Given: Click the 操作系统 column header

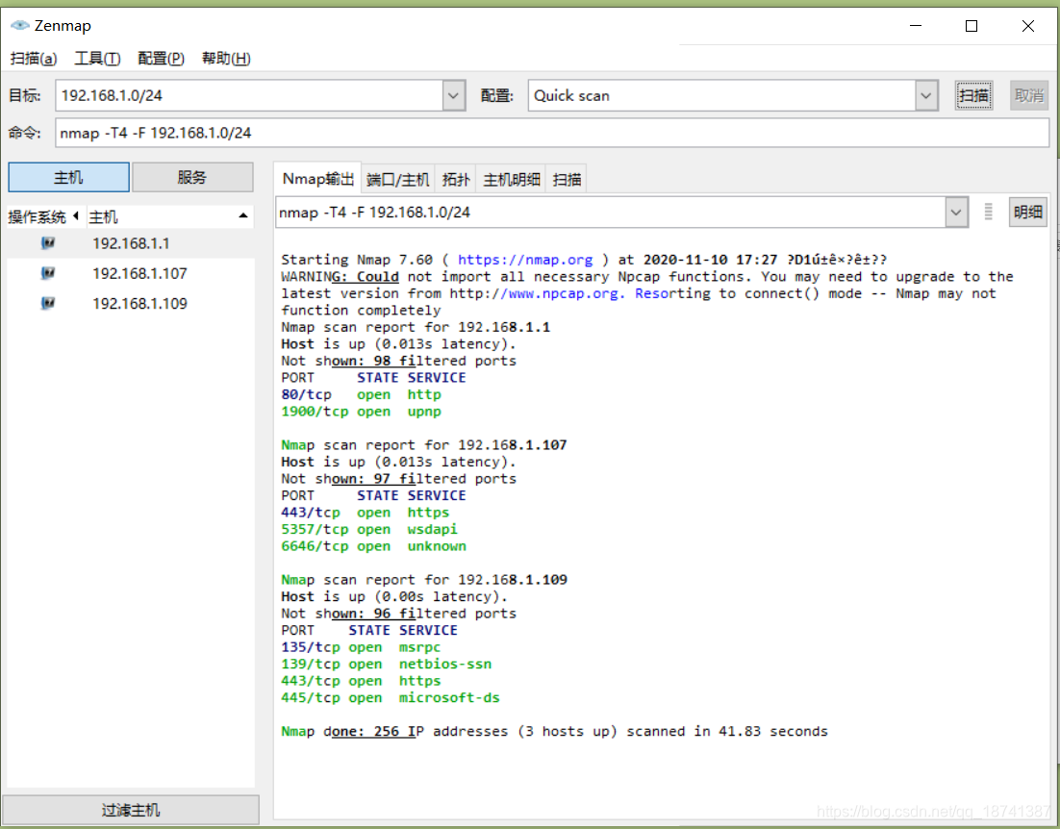Looking at the screenshot, I should [43, 216].
